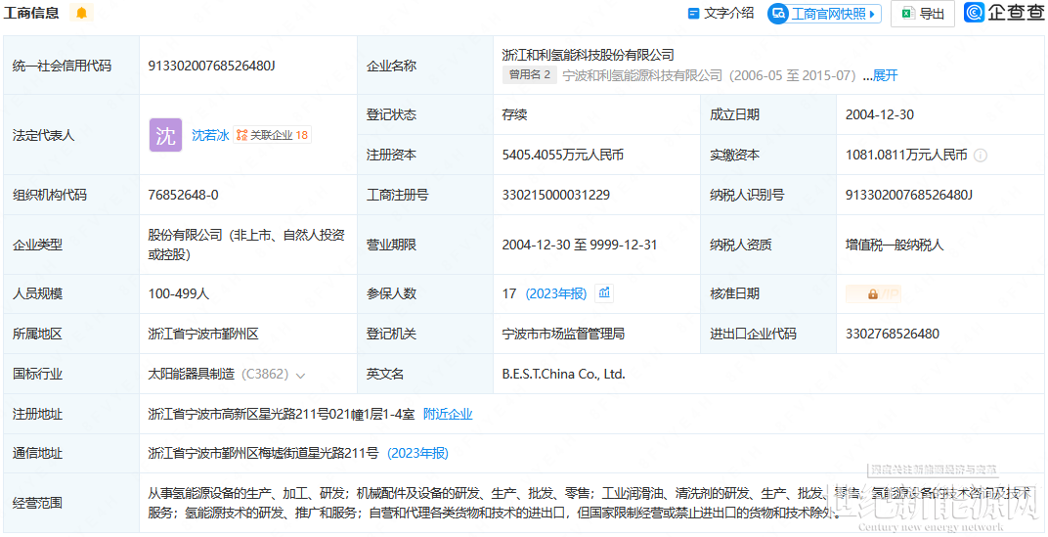Click the orange bell icon beside 工商信息

point(81,13)
